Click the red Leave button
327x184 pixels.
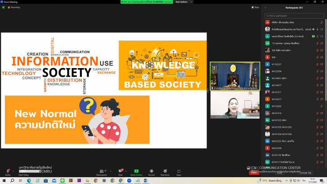254,173
